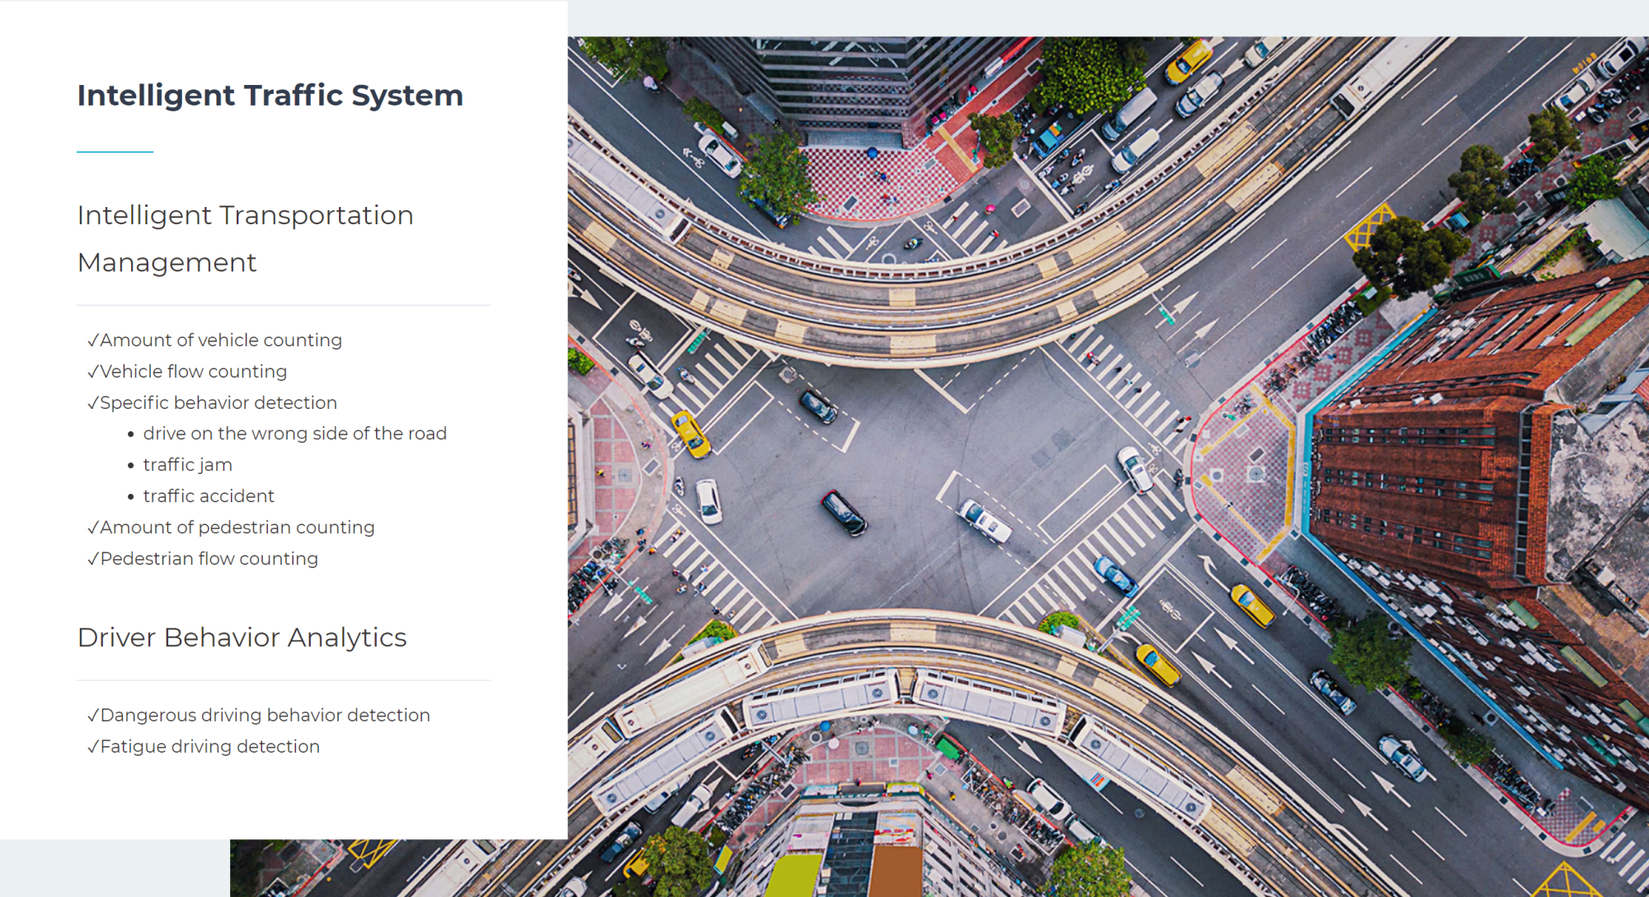This screenshot has width=1649, height=897.
Task: Click the 'Intelligent Traffic System' heading
Action: pos(270,96)
